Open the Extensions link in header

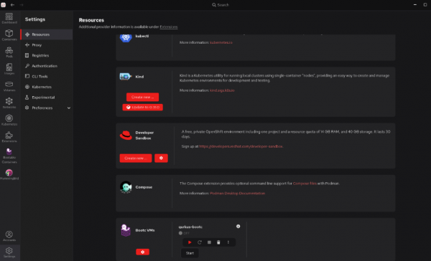(x=169, y=27)
